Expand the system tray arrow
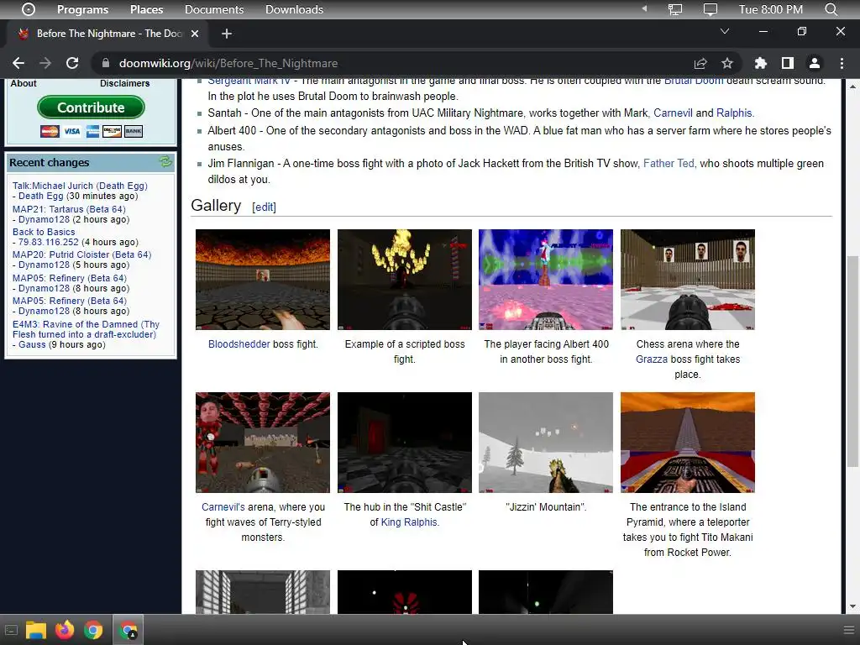This screenshot has width=860, height=645. pyautogui.click(x=644, y=8)
